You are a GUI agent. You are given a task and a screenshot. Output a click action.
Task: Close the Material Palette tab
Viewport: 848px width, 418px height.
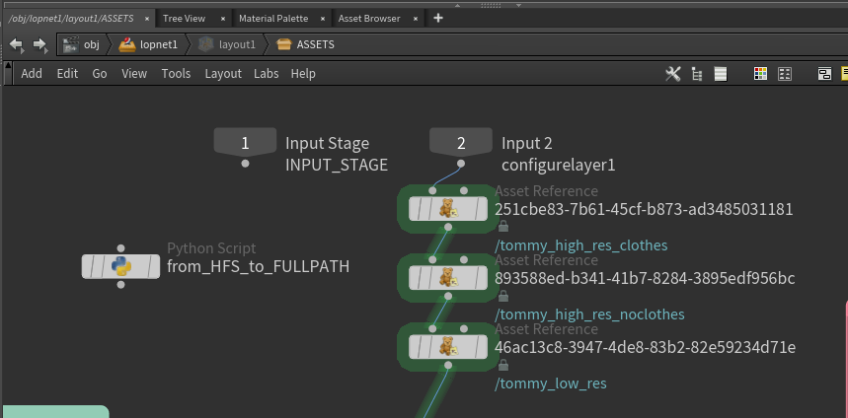[x=323, y=19]
